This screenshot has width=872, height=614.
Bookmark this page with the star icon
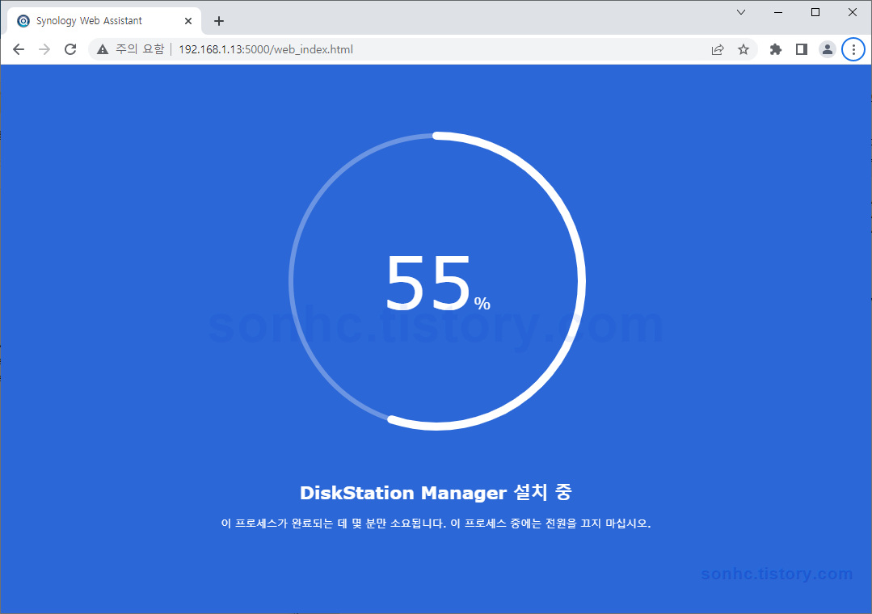pyautogui.click(x=744, y=49)
